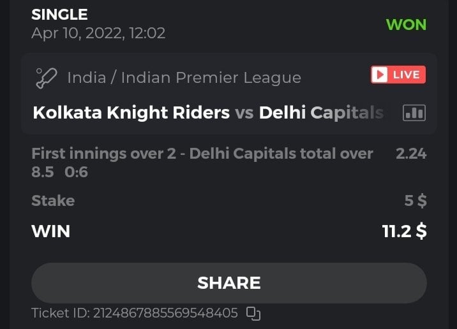Click the Apr 10, 2022, 12:02 date

pos(98,33)
